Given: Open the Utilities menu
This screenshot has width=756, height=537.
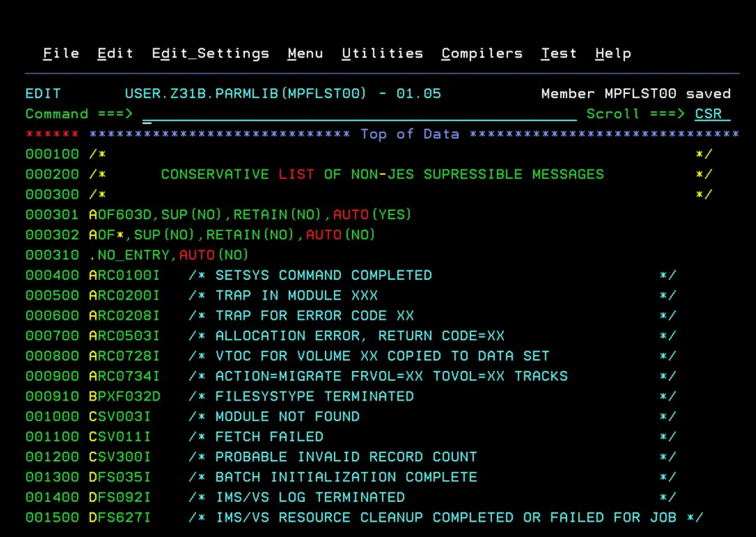Looking at the screenshot, I should coord(382,53).
